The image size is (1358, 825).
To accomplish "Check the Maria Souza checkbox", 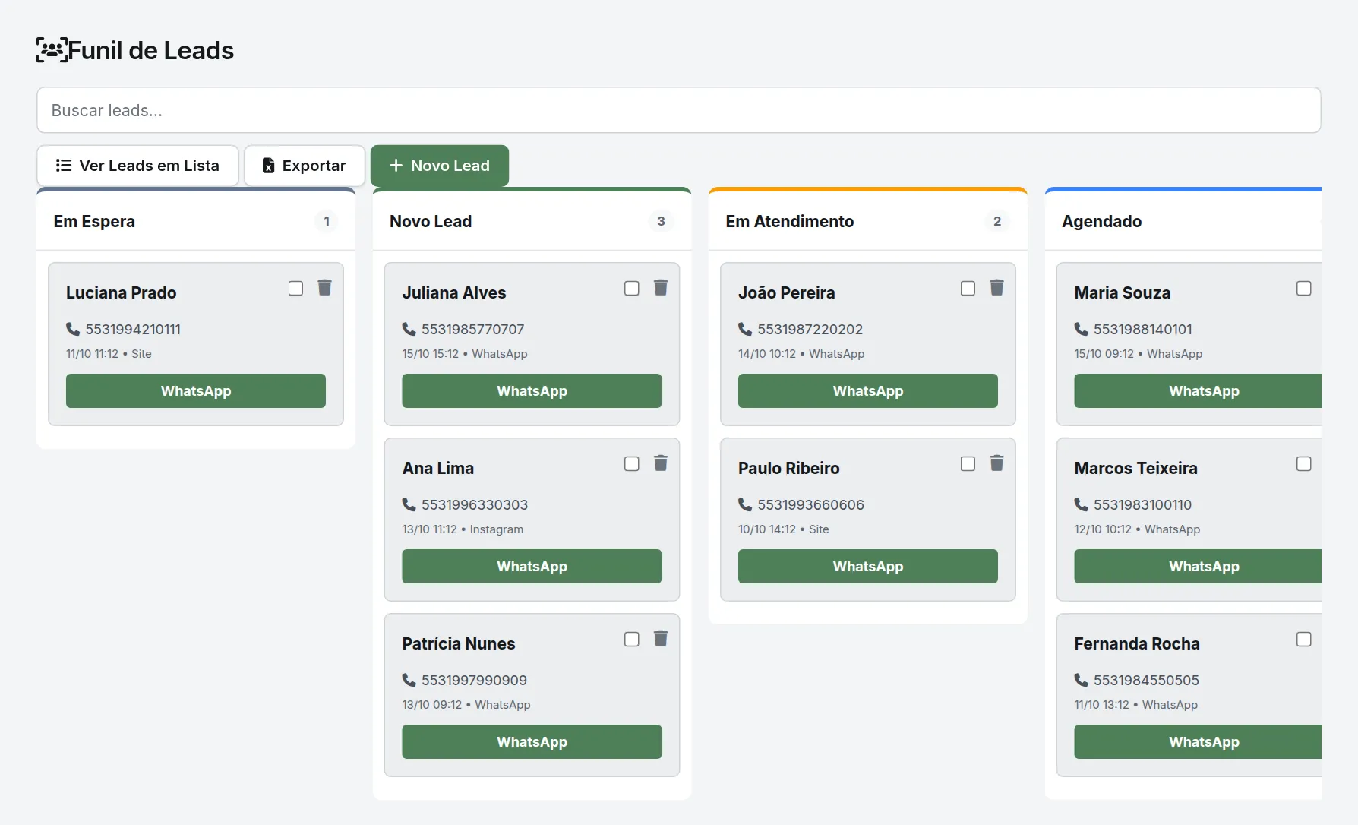I will [1304, 288].
